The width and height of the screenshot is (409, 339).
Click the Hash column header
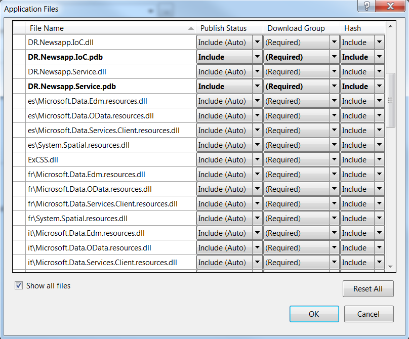pos(362,28)
